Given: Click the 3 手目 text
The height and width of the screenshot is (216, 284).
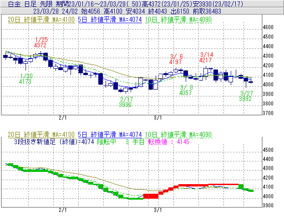Looking at the screenshot, I should point(135,141).
